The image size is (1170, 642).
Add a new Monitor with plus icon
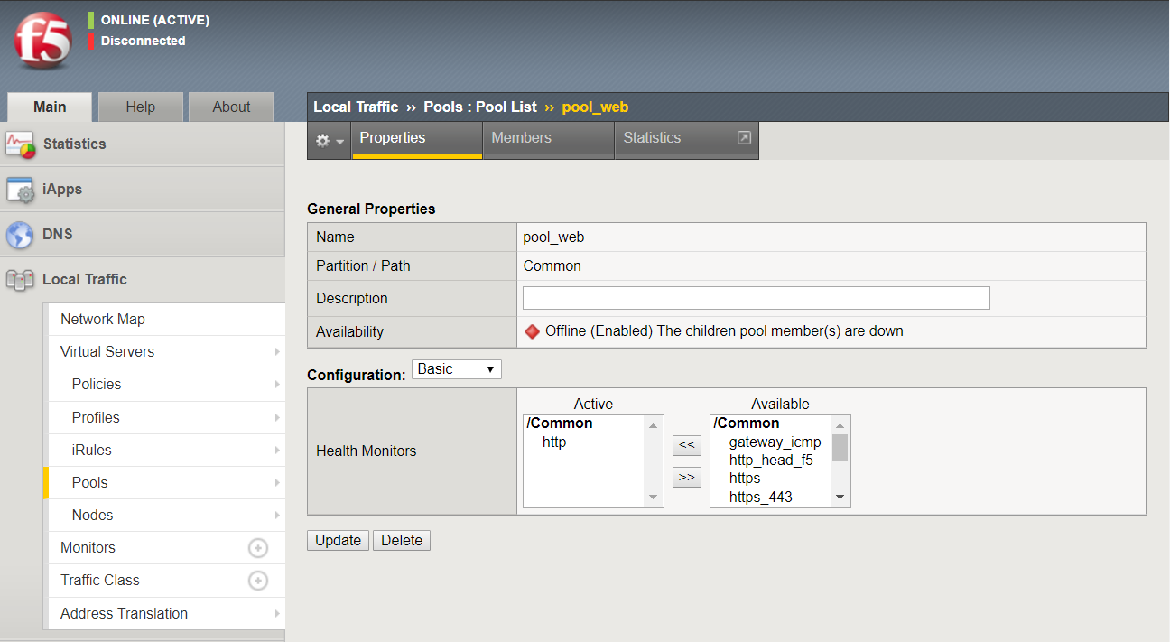coord(258,548)
